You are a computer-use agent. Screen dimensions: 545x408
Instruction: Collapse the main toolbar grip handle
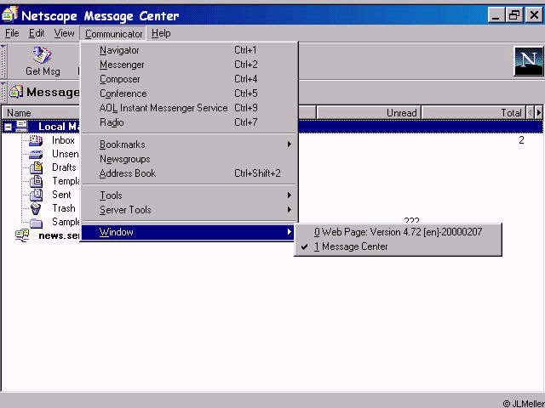[3, 61]
